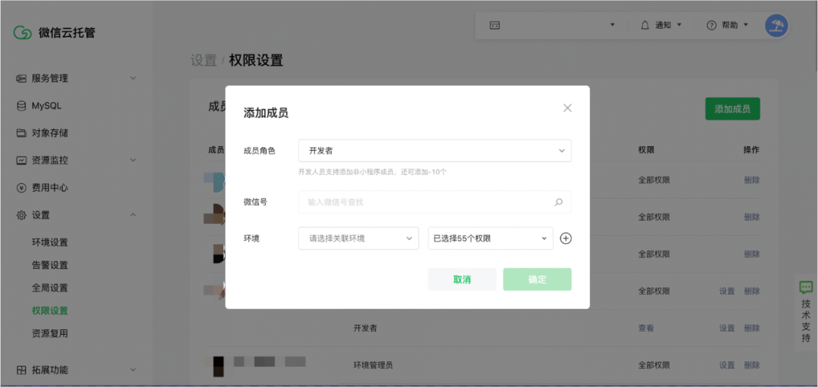Click the 费用中心 yen icon
The width and height of the screenshot is (818, 387).
pyautogui.click(x=21, y=188)
